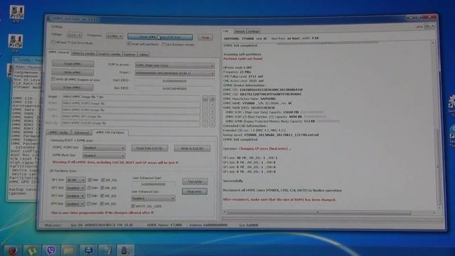Click the log panel horizontal scrollbar

pyautogui.click(x=319, y=213)
